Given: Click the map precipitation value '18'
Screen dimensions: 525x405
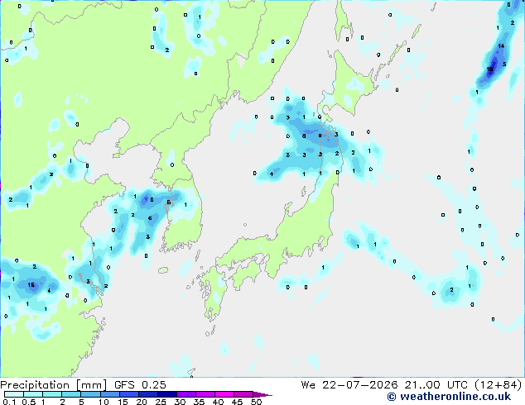Looking at the screenshot, I should [x=489, y=69].
